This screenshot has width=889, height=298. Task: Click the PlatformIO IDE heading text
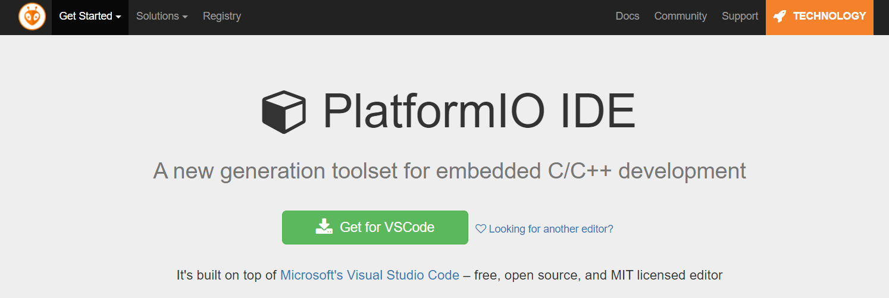479,111
